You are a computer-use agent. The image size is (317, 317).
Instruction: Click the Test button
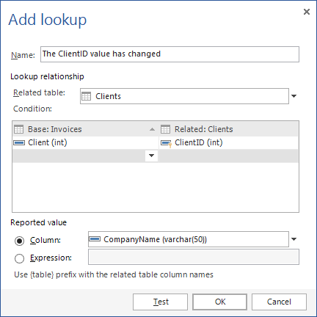pos(160,302)
